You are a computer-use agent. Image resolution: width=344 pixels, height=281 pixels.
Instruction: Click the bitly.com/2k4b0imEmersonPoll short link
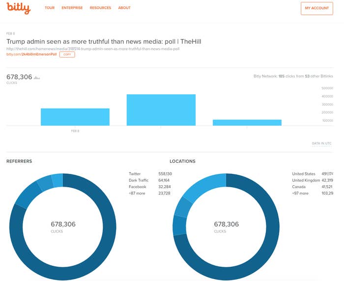(31, 54)
